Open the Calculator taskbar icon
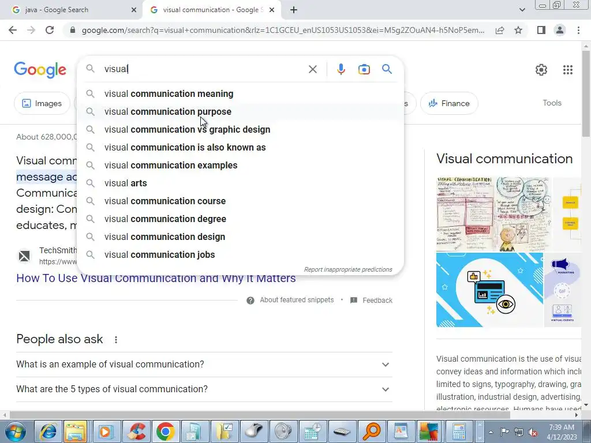591x443 pixels. (x=459, y=431)
